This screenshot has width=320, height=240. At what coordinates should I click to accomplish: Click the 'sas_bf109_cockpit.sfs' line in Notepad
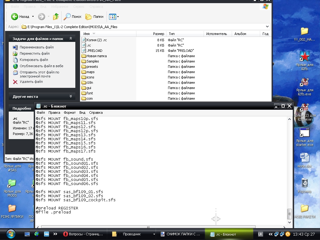tap(76, 200)
